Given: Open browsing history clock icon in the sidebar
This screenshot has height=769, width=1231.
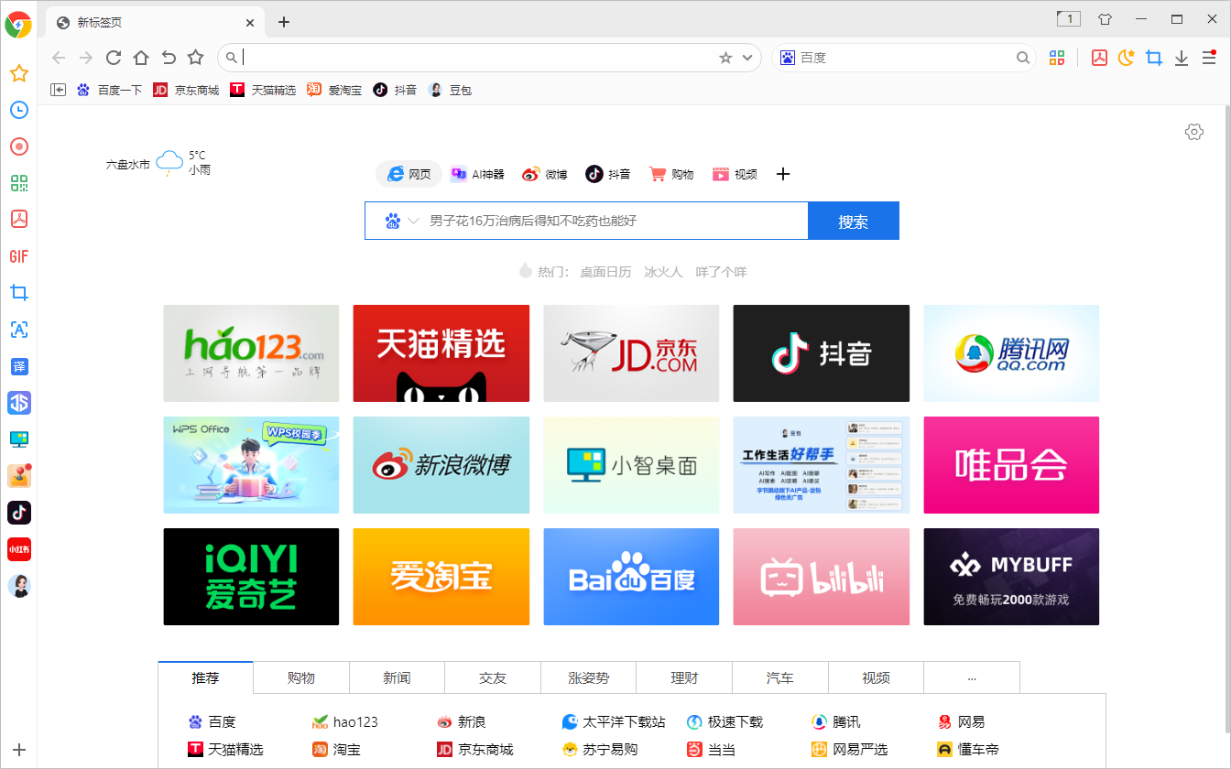Looking at the screenshot, I should point(18,110).
